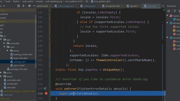Click line number 150 in gutter
Viewport: 180px width, 101px height.
(40, 55)
